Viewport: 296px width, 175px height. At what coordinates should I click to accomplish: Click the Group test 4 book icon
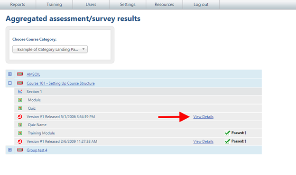coord(20,150)
